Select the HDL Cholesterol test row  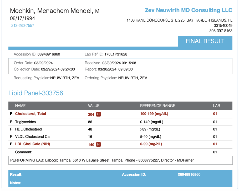[28, 129]
